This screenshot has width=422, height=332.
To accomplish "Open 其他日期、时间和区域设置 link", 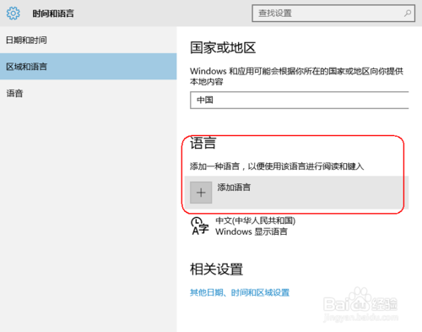I will (240, 292).
